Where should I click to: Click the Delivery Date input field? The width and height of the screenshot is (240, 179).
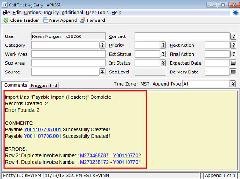click(x=217, y=72)
